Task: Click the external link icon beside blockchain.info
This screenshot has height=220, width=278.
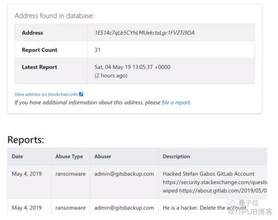Action: tap(81, 94)
